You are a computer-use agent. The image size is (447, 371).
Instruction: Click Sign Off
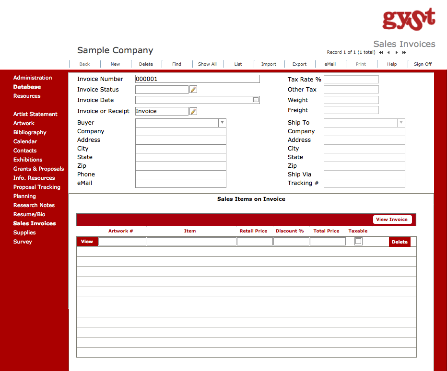click(x=423, y=64)
